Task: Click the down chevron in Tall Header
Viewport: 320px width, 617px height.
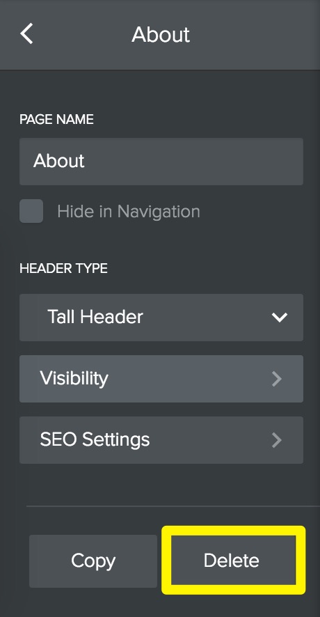Action: click(280, 317)
